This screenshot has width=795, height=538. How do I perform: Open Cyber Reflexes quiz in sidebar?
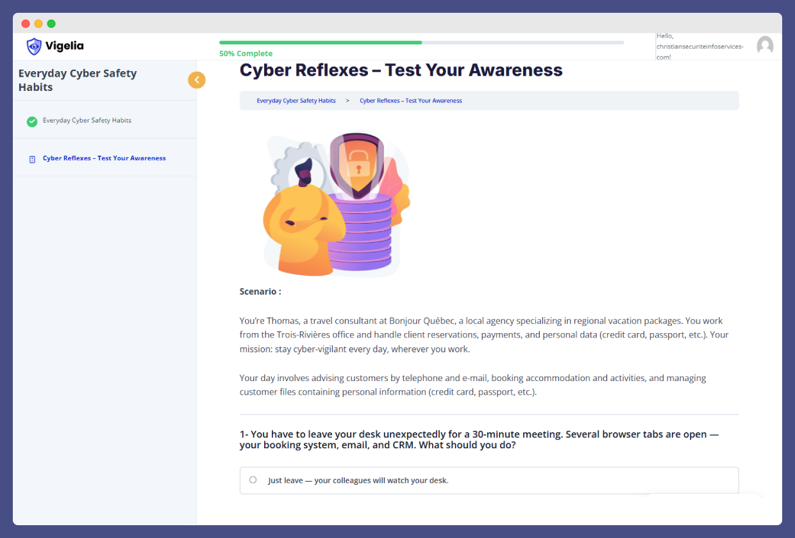click(104, 158)
